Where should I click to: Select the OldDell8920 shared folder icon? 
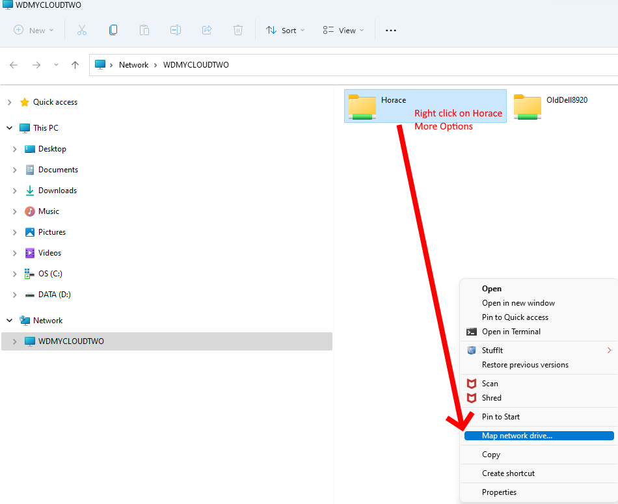528,107
